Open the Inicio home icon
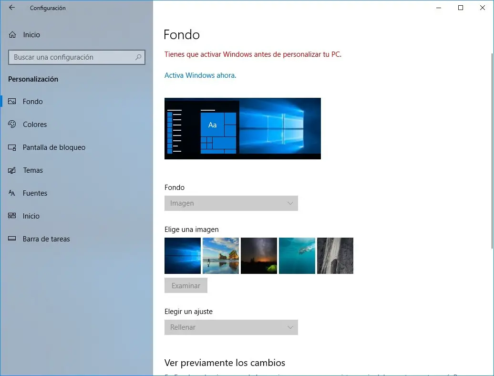This screenshot has height=376, width=494. tap(12, 35)
